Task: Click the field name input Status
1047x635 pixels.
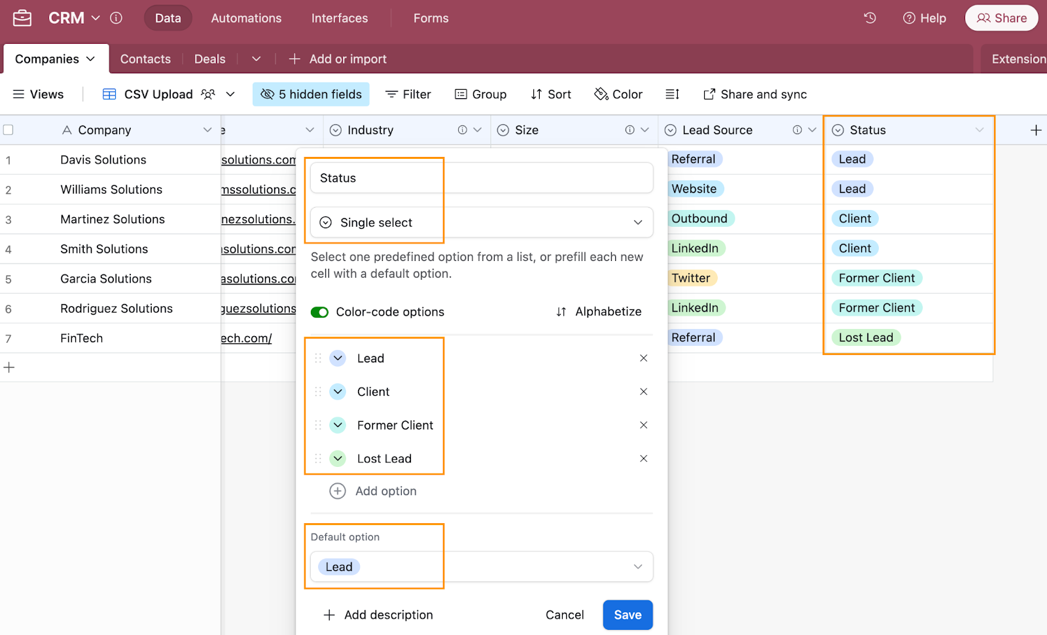Action: (482, 178)
